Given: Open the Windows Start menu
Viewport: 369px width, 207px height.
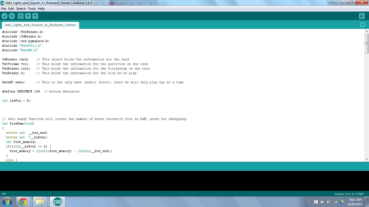Looking at the screenshot, I should pyautogui.click(x=7, y=202).
